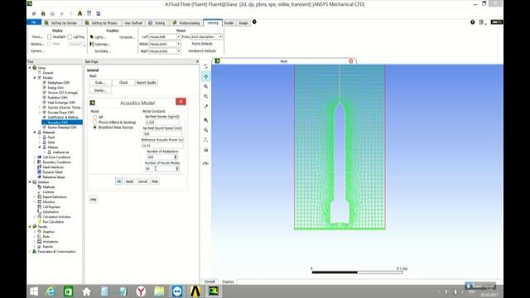Open the Parallel ribbon tab
Viewport: 530px width, 298px height.
[229, 23]
